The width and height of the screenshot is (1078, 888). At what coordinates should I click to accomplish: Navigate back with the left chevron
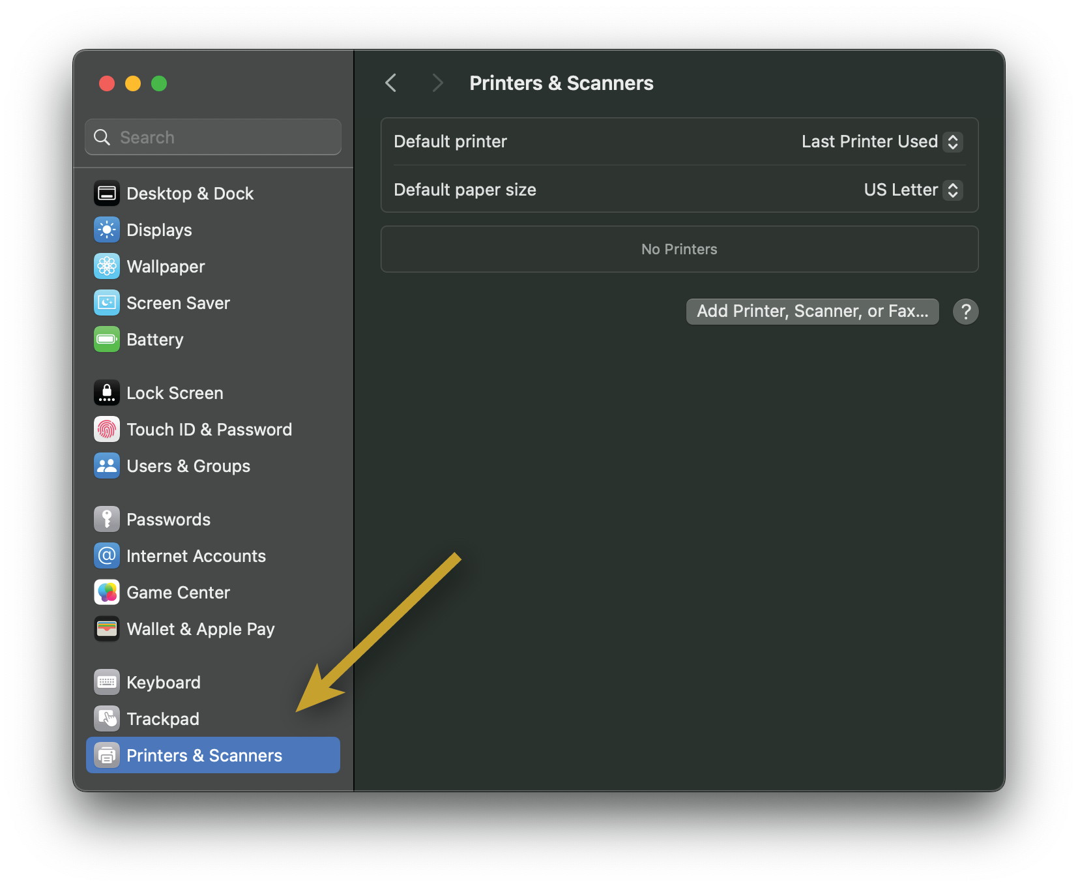coord(391,83)
